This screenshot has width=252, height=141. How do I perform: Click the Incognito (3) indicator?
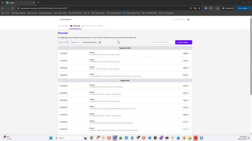pyautogui.click(x=228, y=8)
